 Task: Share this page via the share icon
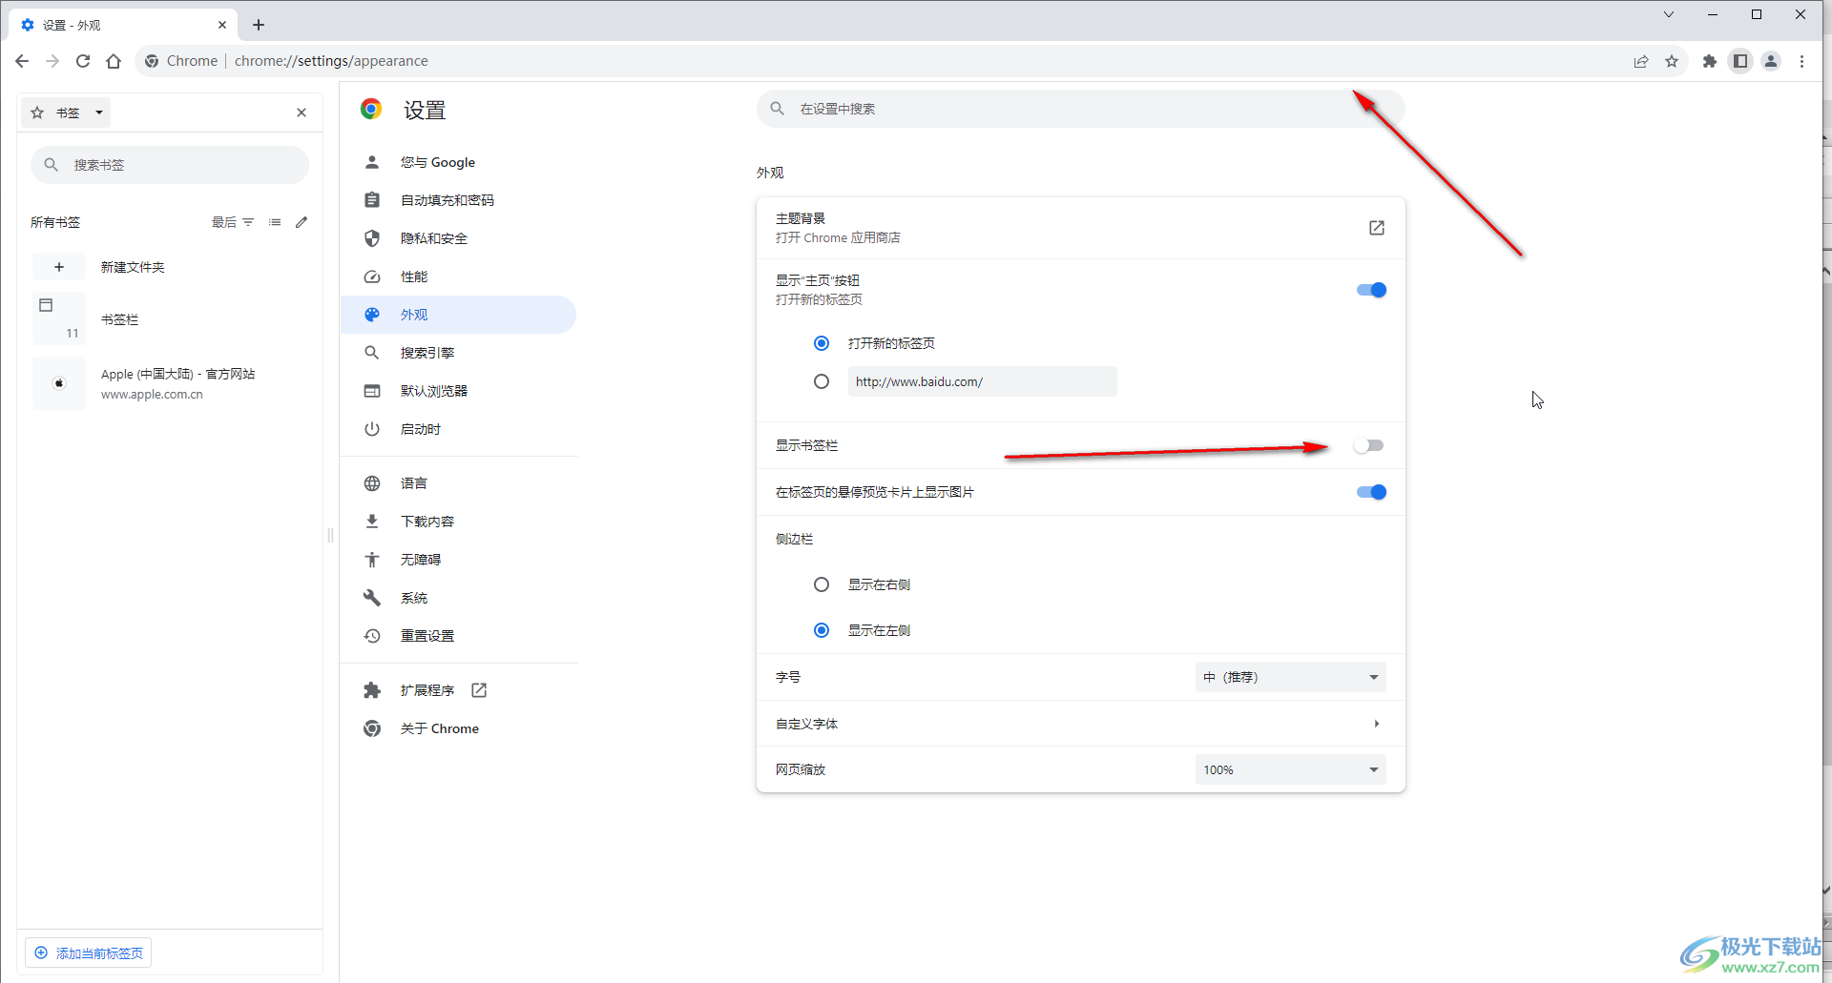(1641, 61)
